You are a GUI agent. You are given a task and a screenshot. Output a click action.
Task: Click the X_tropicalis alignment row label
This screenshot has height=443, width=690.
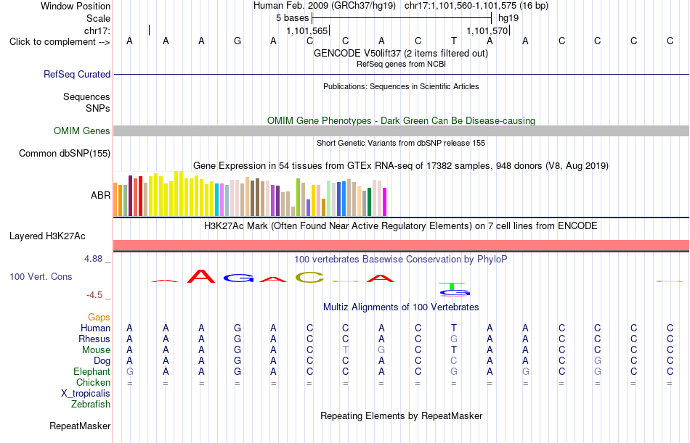click(x=86, y=394)
